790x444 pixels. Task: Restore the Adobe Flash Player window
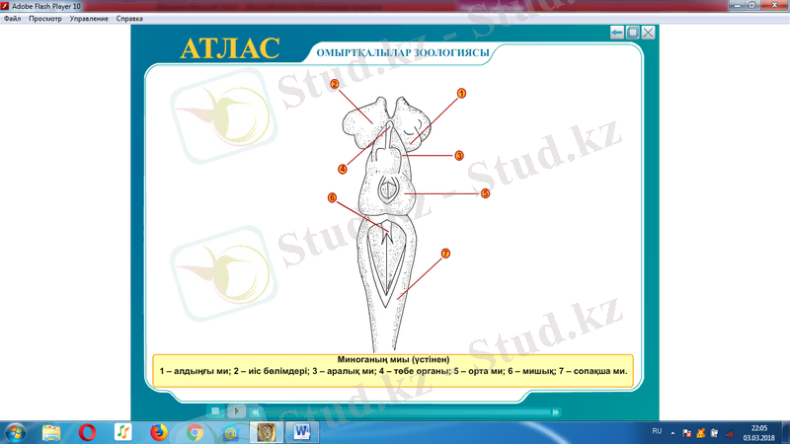752,5
